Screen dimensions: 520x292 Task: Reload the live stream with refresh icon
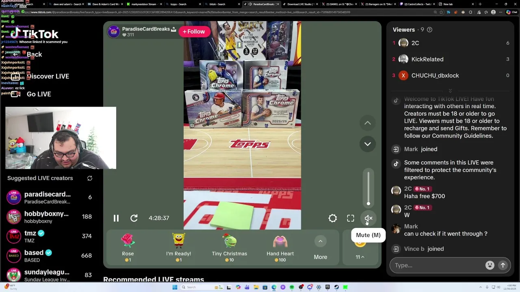coord(134,218)
